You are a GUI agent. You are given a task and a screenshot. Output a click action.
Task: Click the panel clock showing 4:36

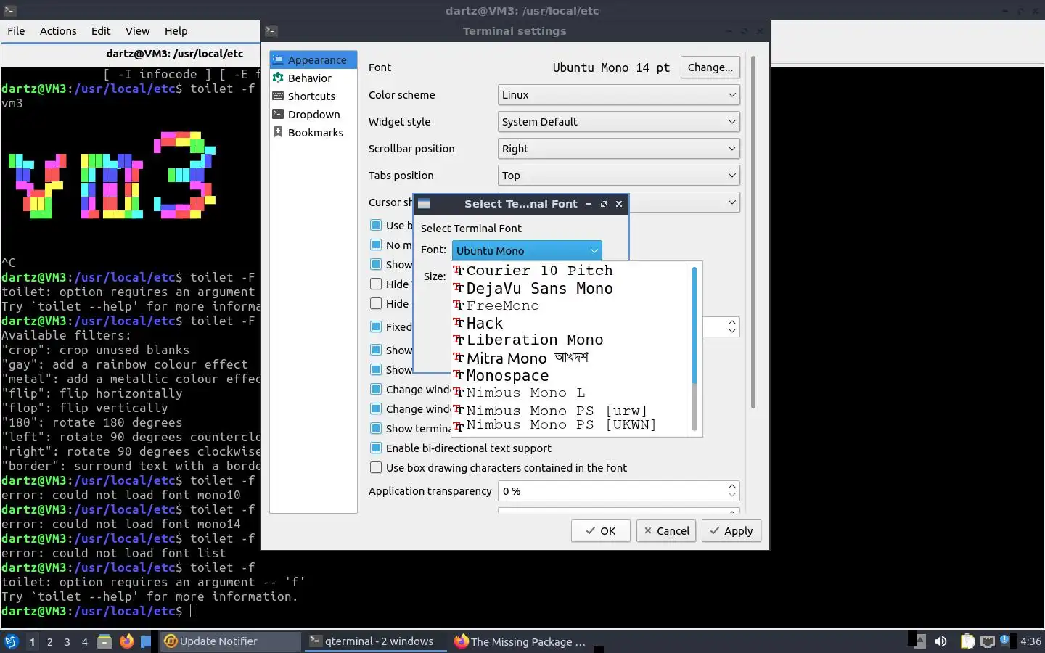pos(1030,641)
